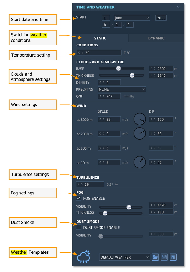Click the start year field 2011
This screenshot has width=190, height=272.
[161, 18]
